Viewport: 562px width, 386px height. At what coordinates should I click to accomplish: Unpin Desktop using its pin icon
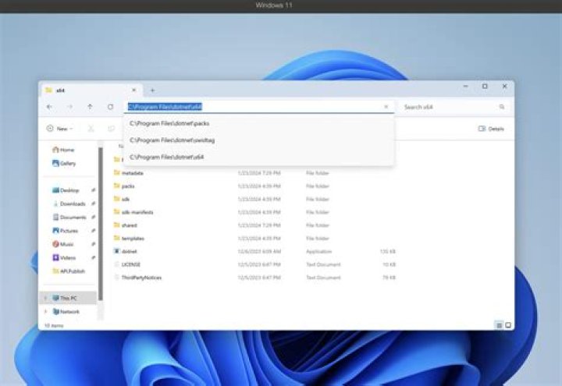(x=93, y=190)
